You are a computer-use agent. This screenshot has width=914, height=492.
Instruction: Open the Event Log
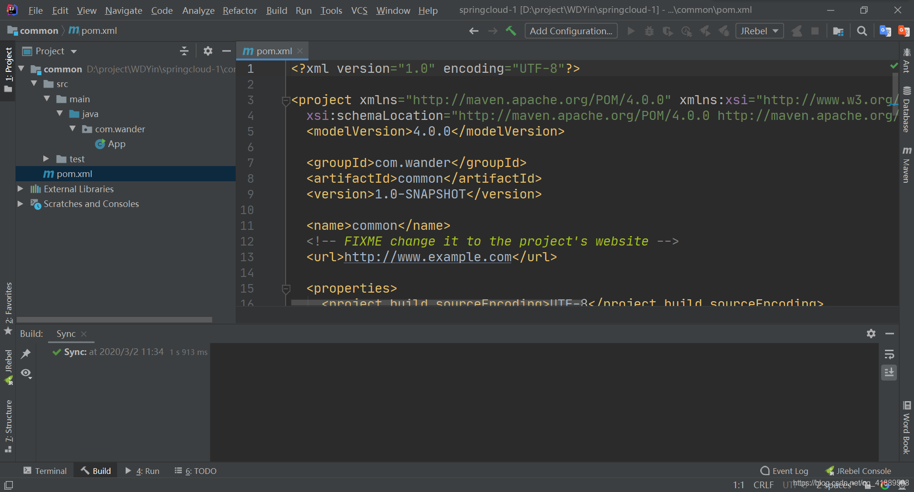[x=785, y=471]
